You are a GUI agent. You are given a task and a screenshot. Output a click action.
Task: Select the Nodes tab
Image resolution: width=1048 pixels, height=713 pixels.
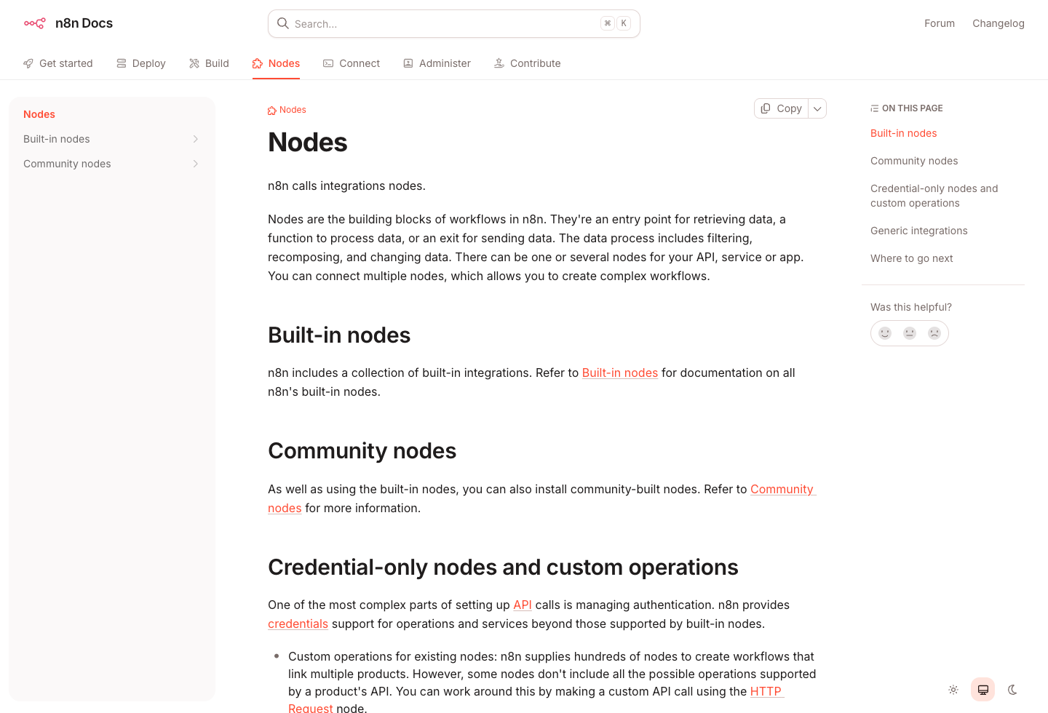pos(277,63)
